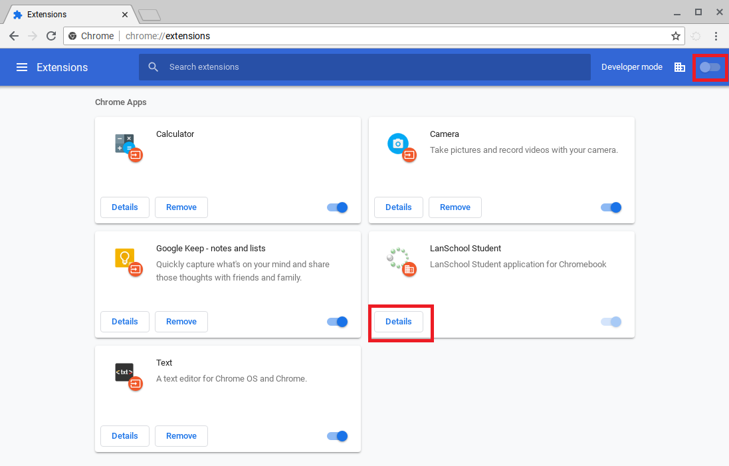Viewport: 729px width, 466px height.
Task: Bookmark this page with the star
Action: (676, 36)
